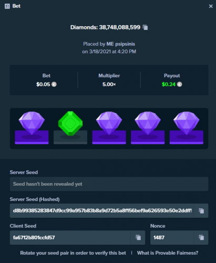
Task: Click the coin icon beside bet $0.05
Action: pyautogui.click(x=54, y=84)
